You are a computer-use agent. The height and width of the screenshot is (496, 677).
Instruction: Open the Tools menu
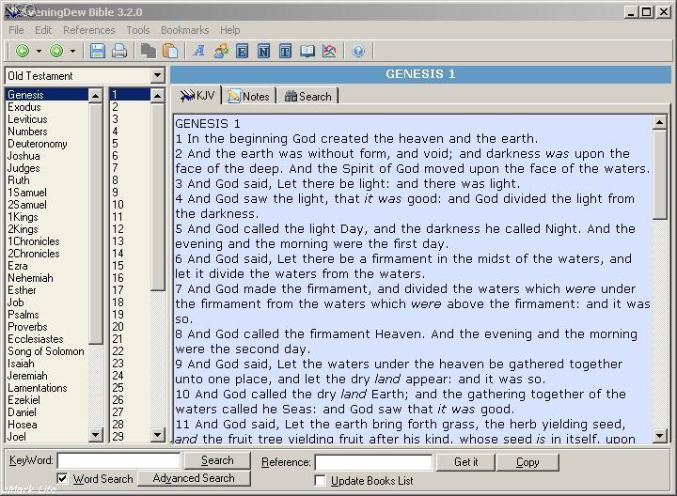pyautogui.click(x=138, y=30)
